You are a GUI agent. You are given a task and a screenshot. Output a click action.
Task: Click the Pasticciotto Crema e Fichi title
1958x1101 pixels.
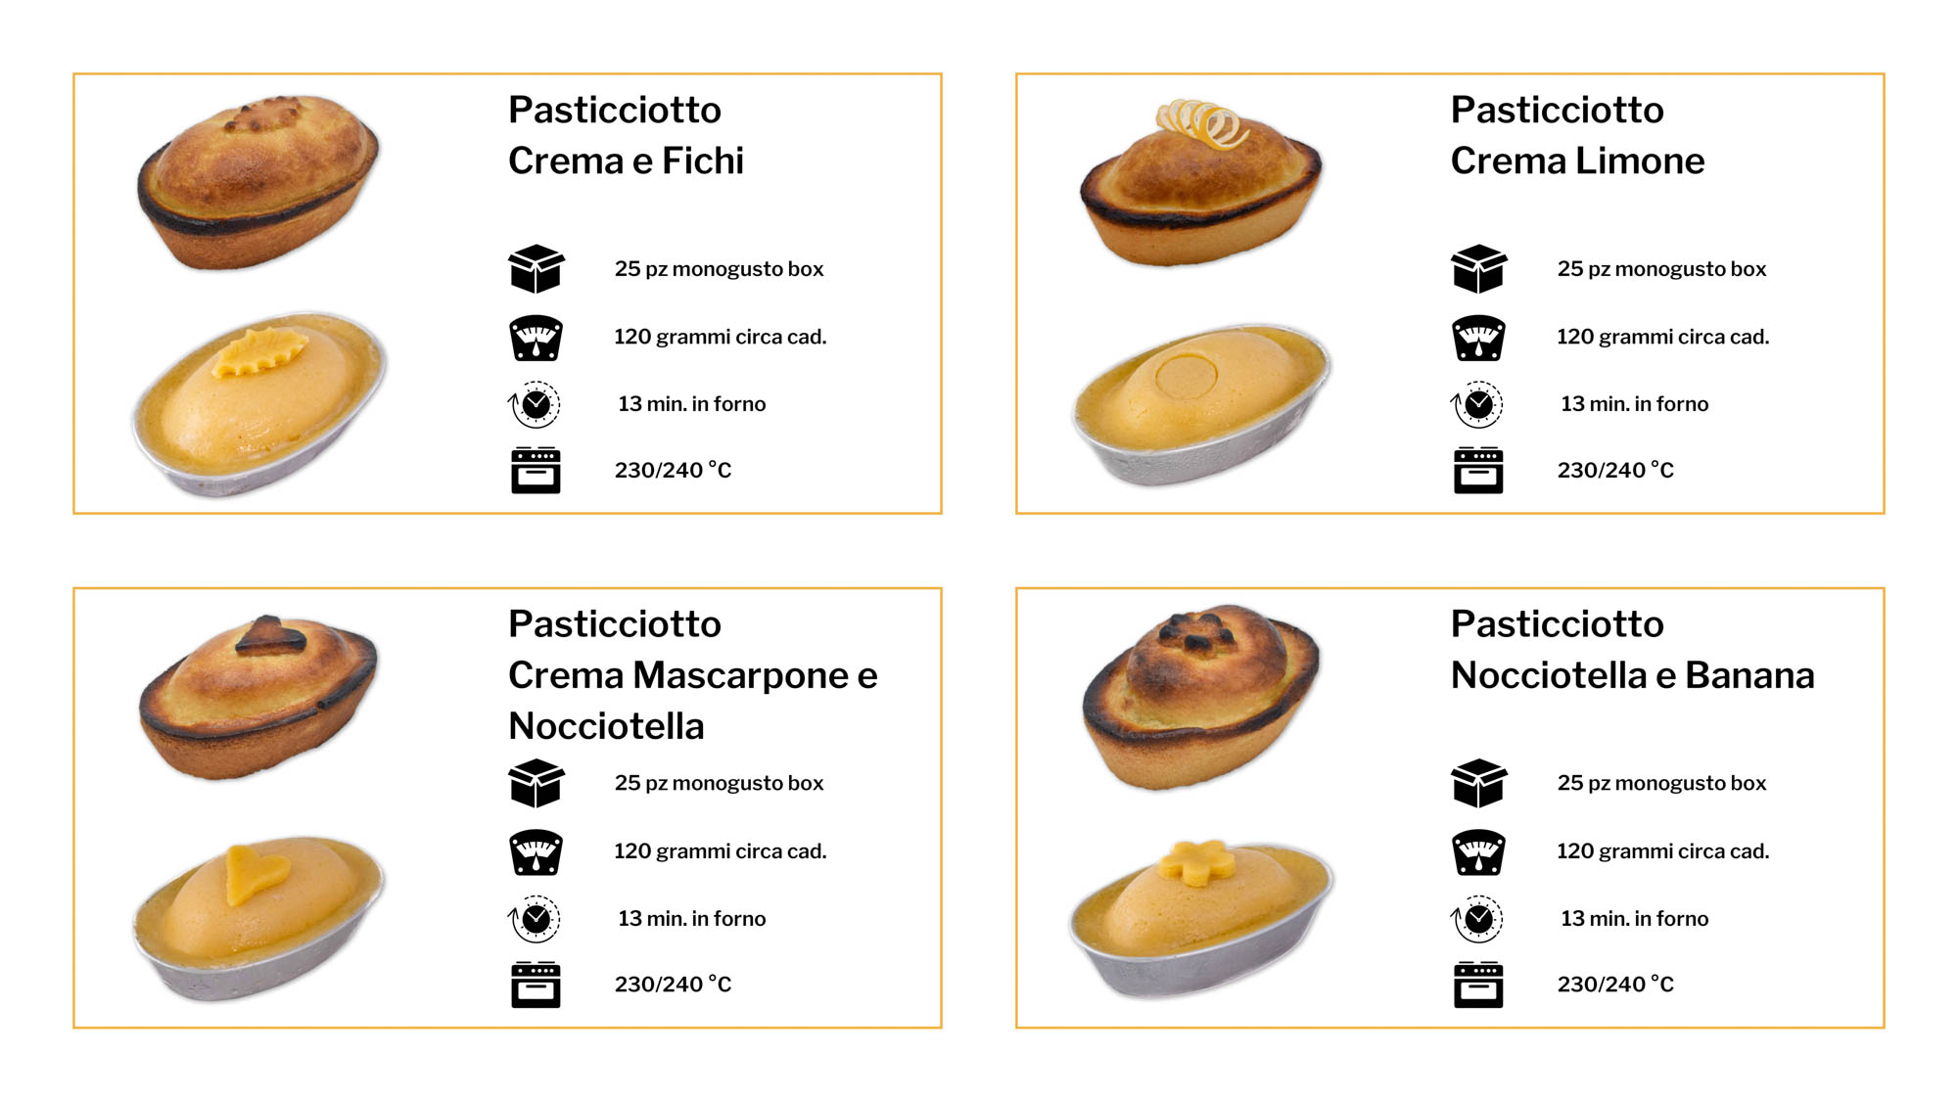(626, 135)
